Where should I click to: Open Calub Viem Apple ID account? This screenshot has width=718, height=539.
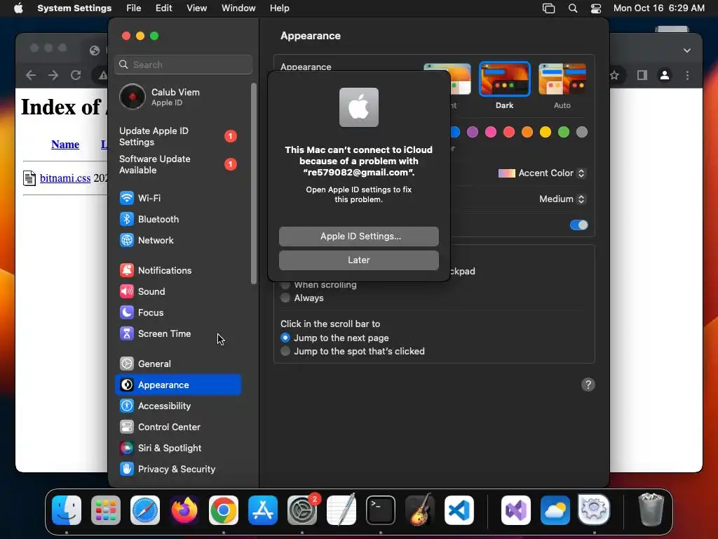pos(178,97)
